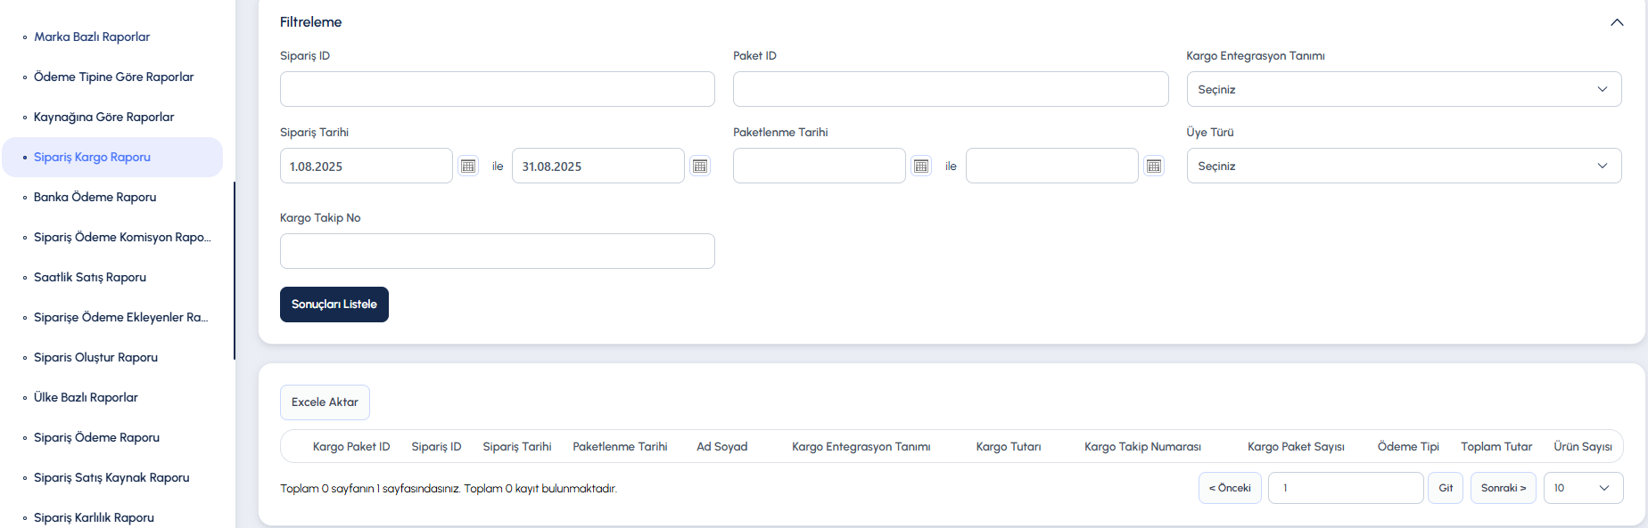Go to next page with Sonraki

tap(1504, 488)
